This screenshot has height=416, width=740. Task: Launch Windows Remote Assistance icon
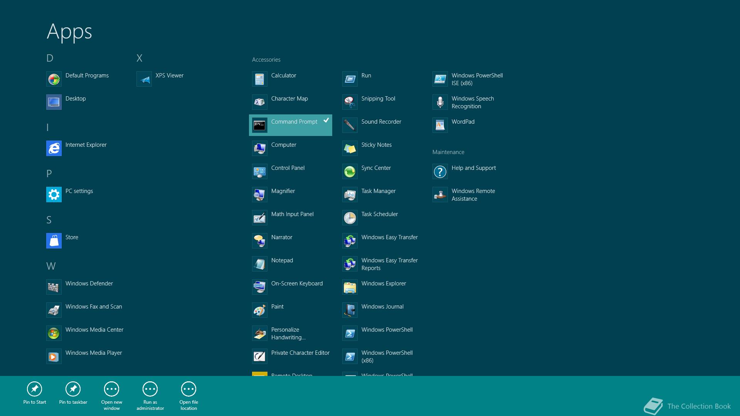click(x=440, y=195)
